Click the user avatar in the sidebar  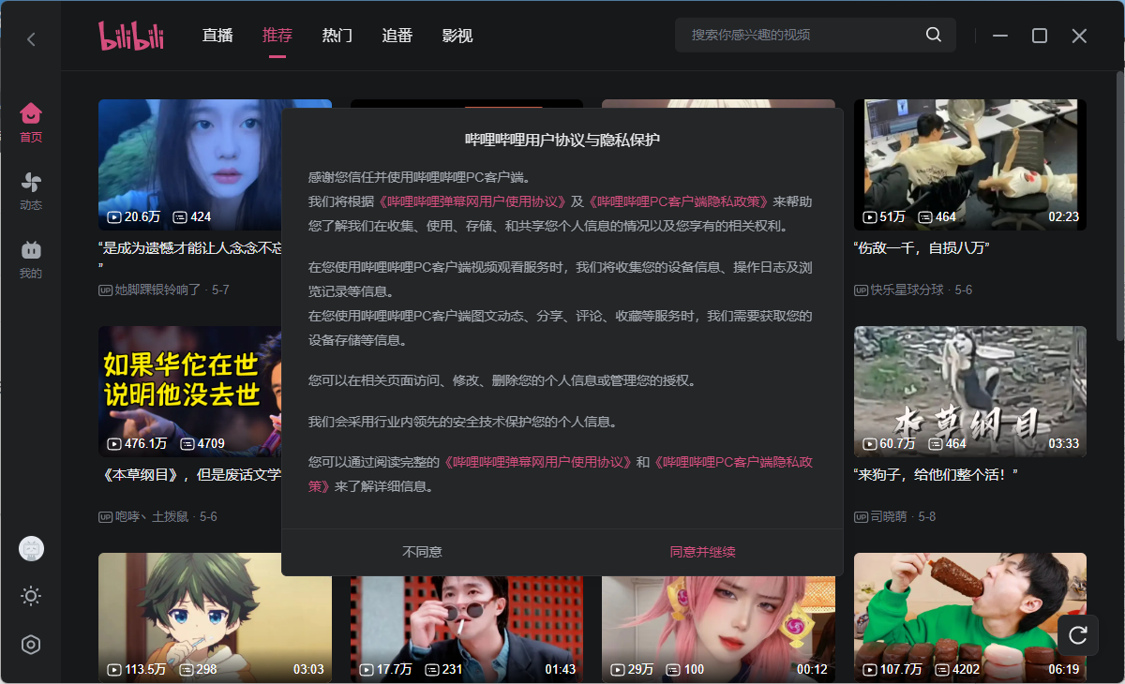(30, 548)
